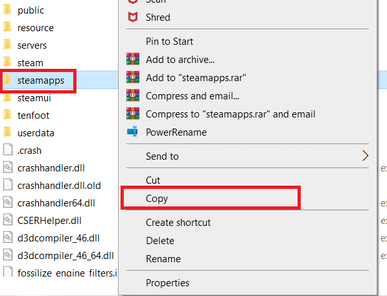Select the tenfoot folder name
Screen dimensions: 387x296
tap(33, 116)
